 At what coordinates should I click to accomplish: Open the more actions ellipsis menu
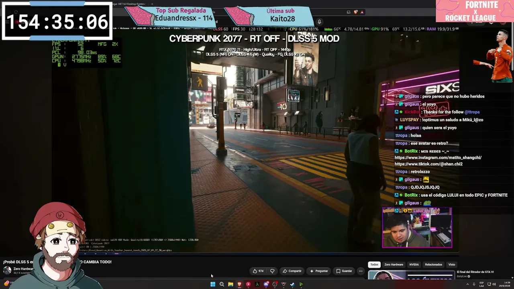[x=361, y=271]
